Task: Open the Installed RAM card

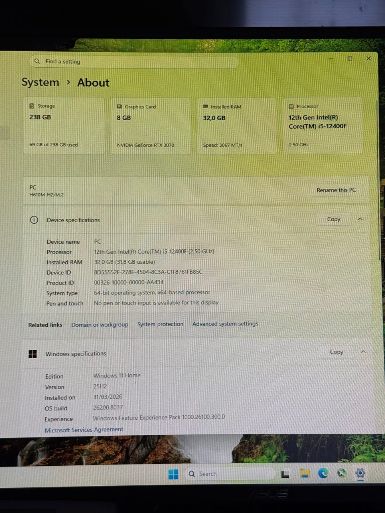Action: [236, 126]
